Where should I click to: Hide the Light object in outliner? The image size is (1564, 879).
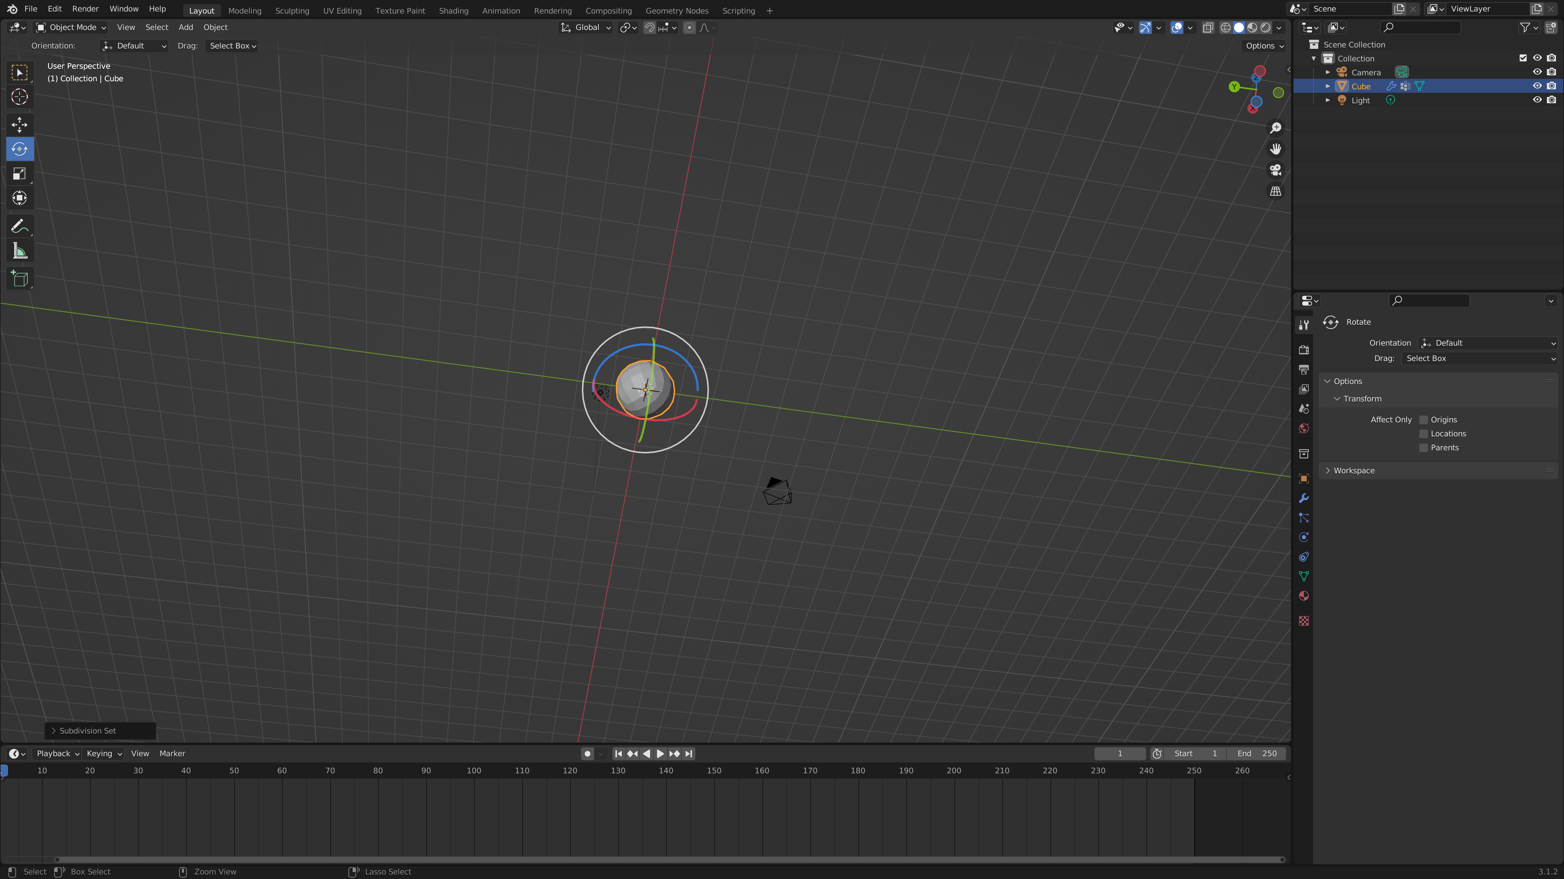pyautogui.click(x=1537, y=100)
